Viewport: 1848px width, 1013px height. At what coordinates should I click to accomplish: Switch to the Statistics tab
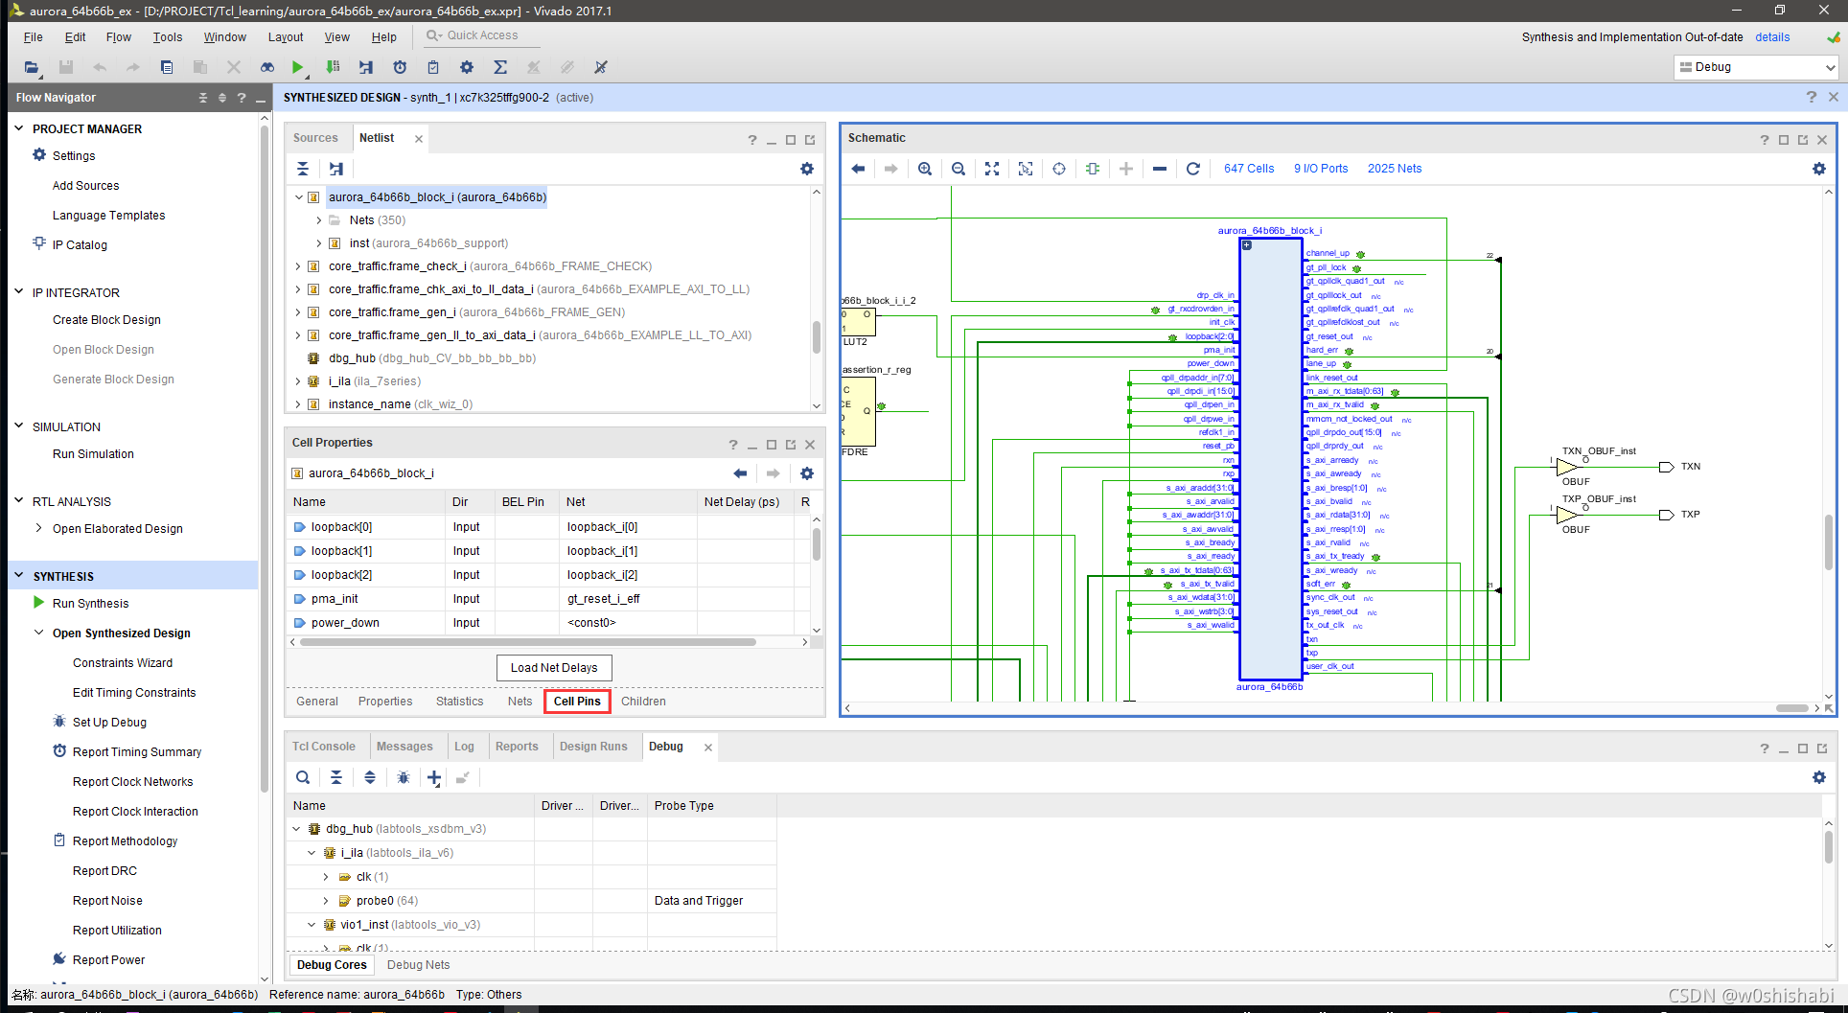point(459,702)
